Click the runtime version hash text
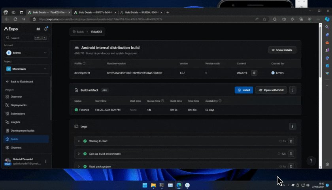 135,73
